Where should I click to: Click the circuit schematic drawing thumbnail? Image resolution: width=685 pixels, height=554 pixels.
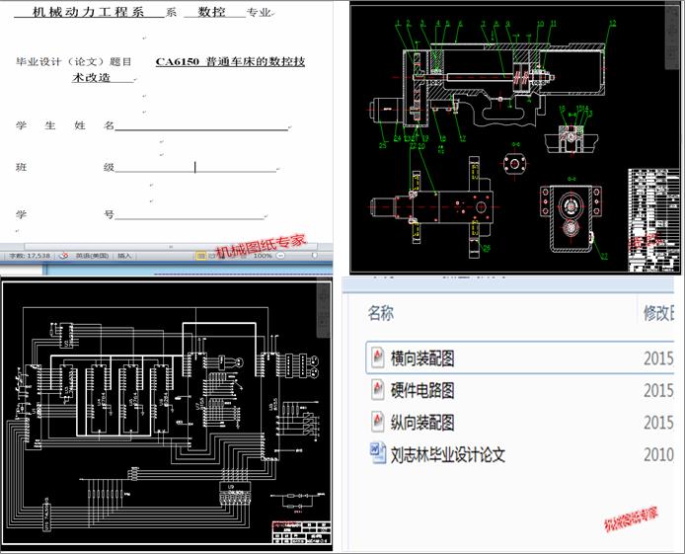click(166, 413)
